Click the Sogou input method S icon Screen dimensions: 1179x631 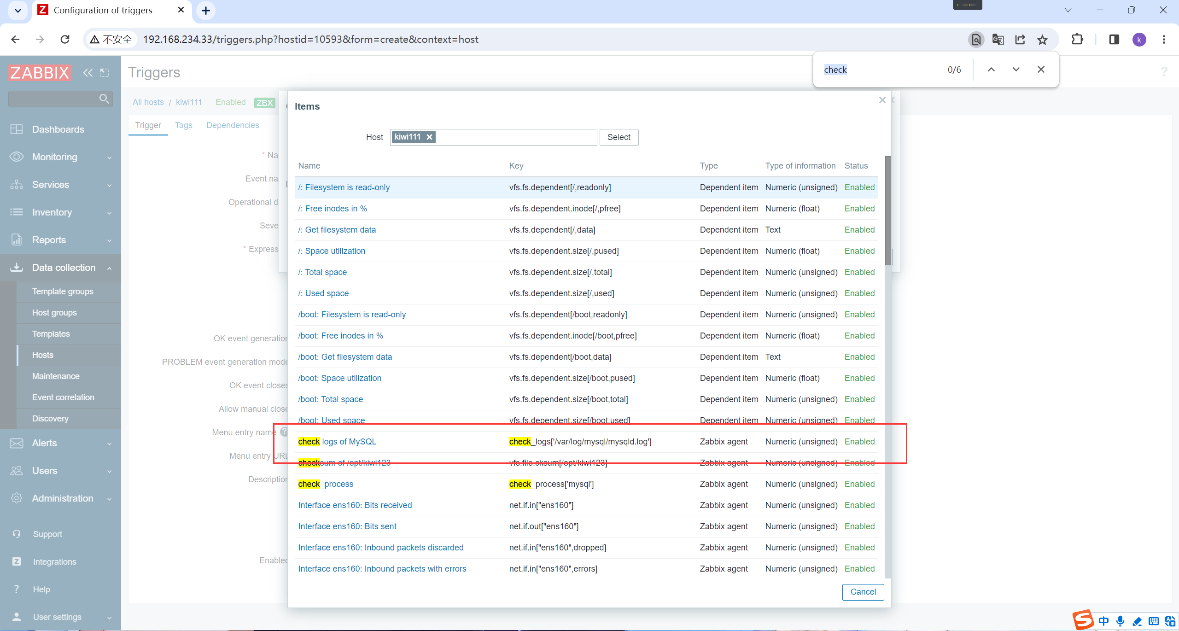point(1084,619)
